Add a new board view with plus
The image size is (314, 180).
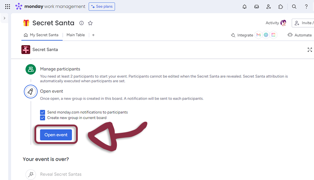point(93,35)
